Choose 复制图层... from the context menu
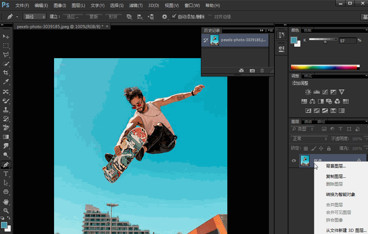This screenshot has height=234, width=368. pos(336,177)
